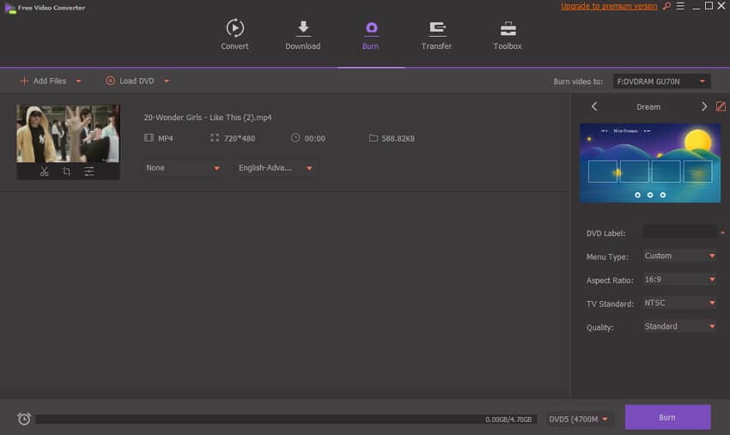Click the DVD Label input field
The width and height of the screenshot is (730, 435).
tap(679, 233)
